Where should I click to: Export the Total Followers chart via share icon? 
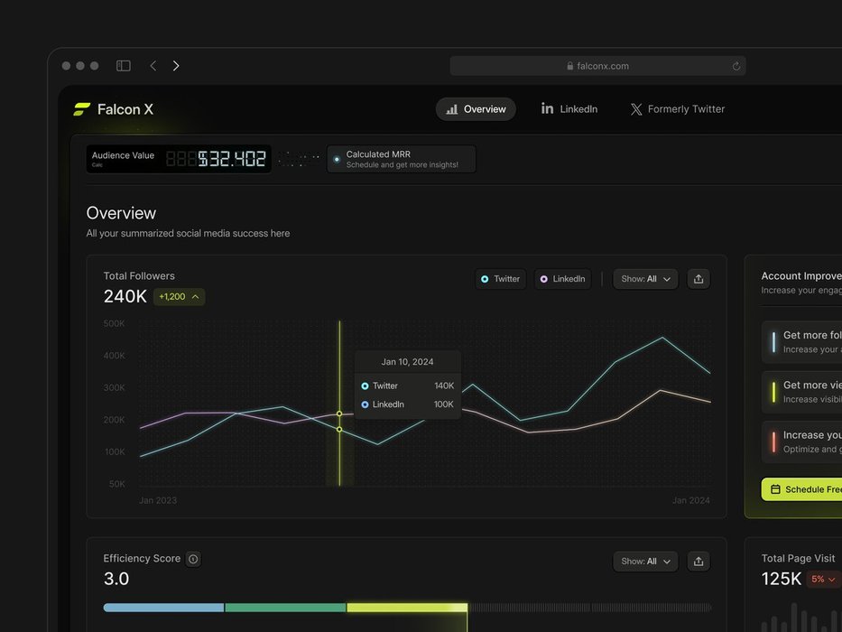tap(699, 279)
